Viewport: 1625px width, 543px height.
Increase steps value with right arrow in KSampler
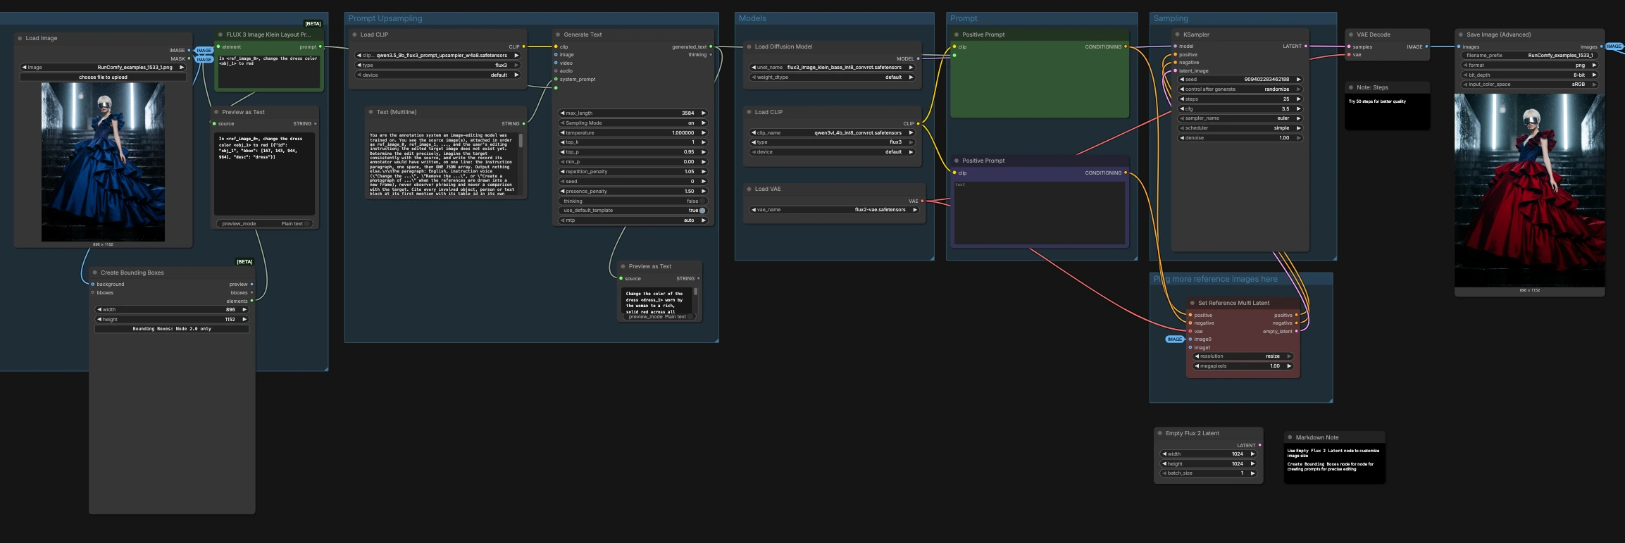click(x=1299, y=99)
